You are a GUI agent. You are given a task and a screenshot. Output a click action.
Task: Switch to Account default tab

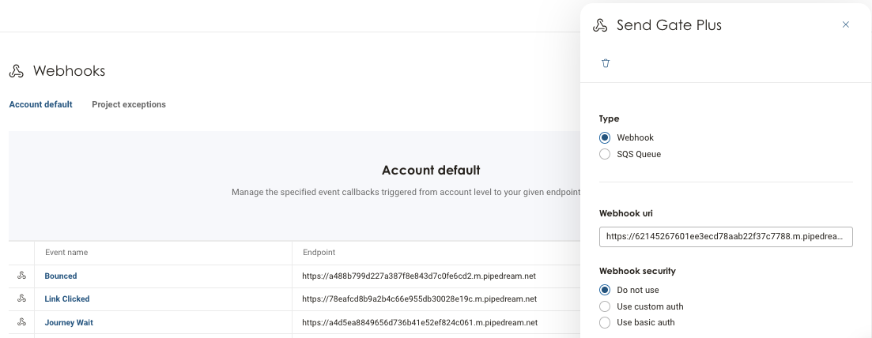coord(40,104)
